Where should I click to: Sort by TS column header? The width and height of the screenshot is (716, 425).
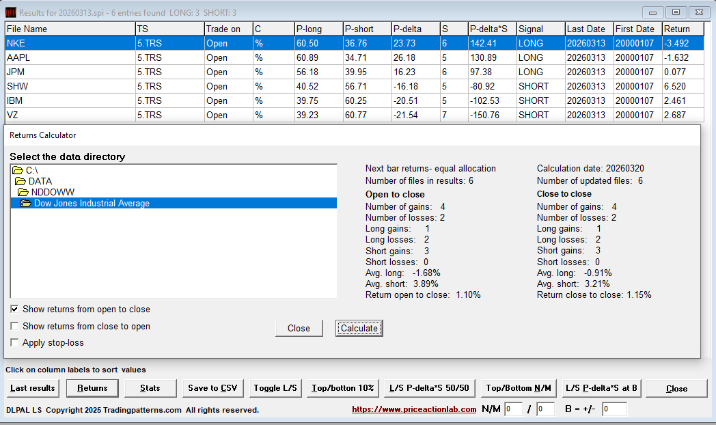(x=170, y=29)
